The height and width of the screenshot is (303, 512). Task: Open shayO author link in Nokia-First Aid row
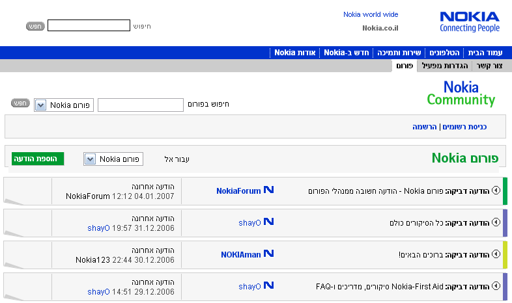[249, 287]
